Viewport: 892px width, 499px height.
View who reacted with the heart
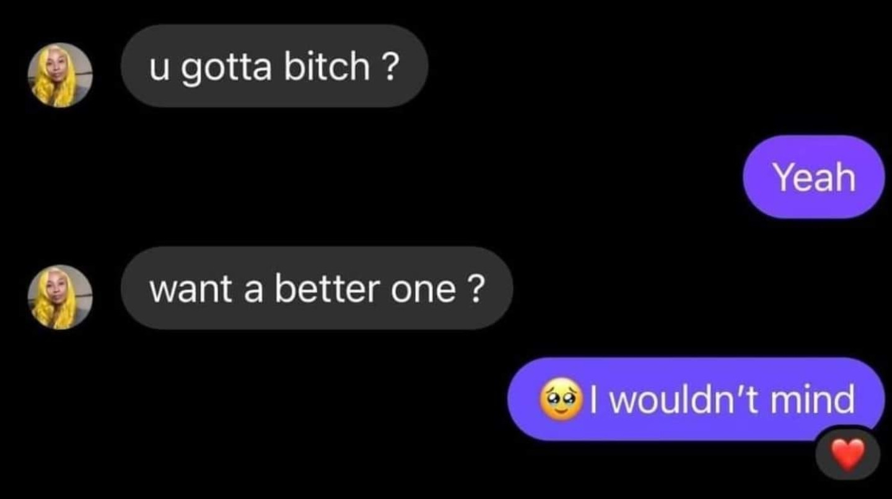[x=847, y=455]
